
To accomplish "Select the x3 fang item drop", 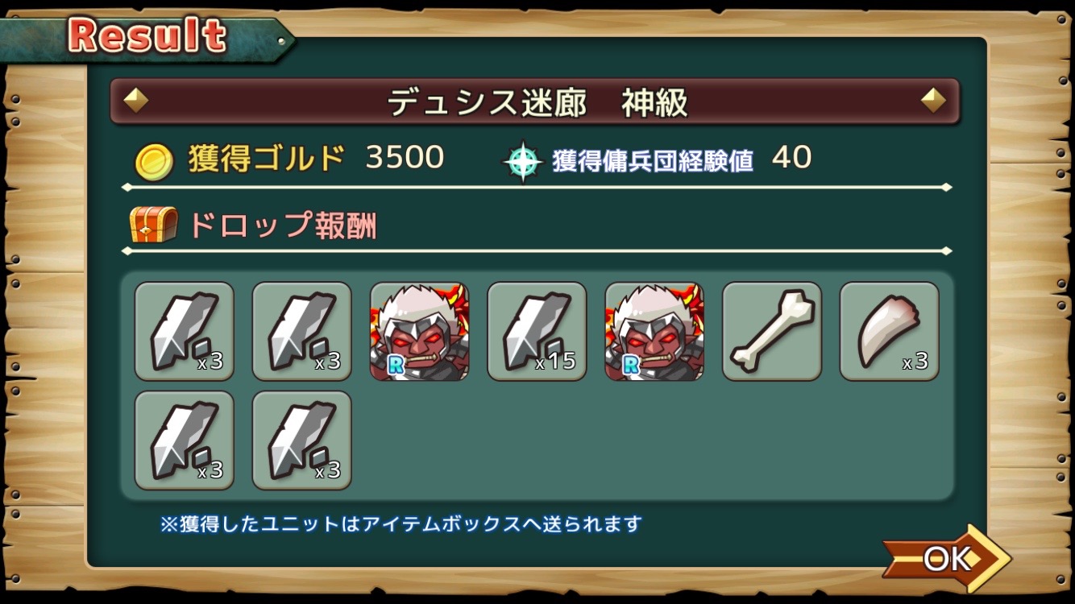I will 890,331.
